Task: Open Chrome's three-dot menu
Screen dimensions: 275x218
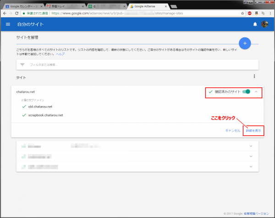Action: (x=270, y=13)
